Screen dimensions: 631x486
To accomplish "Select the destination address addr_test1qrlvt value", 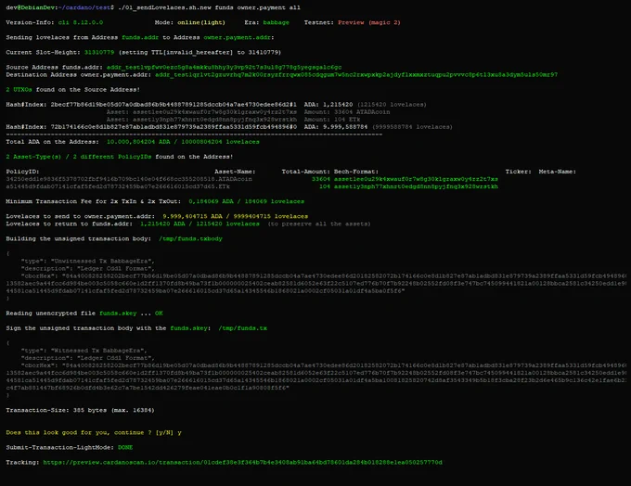I will pos(356,75).
